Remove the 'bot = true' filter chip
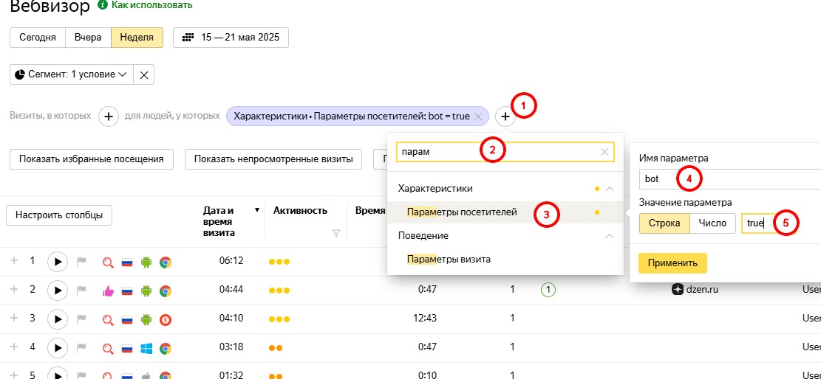Image resolution: width=821 pixels, height=379 pixels. click(x=477, y=117)
